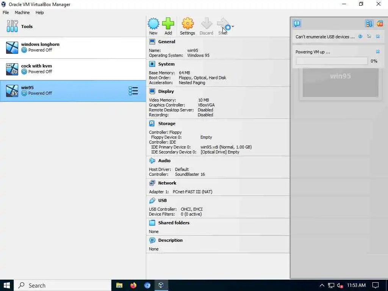Click the Powering VM up progress bar
388x291 pixels.
332,61
